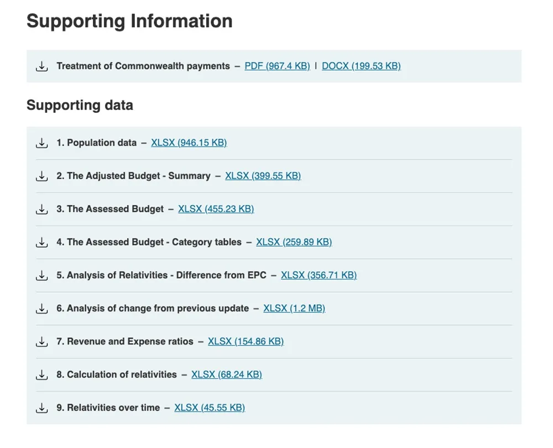Open XLSX (356.71 KB) Difference from EPC
The image size is (553, 448).
[x=319, y=275]
